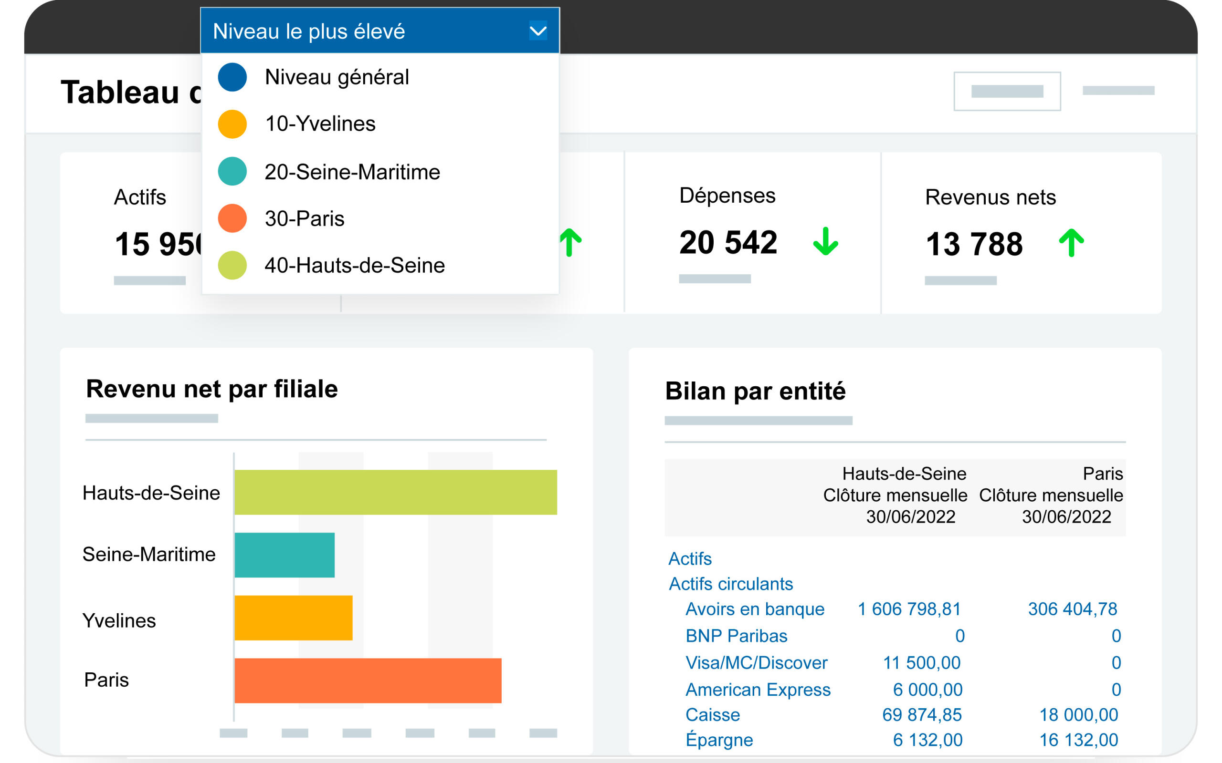Click the Bilan par entité title
The image size is (1222, 763).
pos(756,391)
